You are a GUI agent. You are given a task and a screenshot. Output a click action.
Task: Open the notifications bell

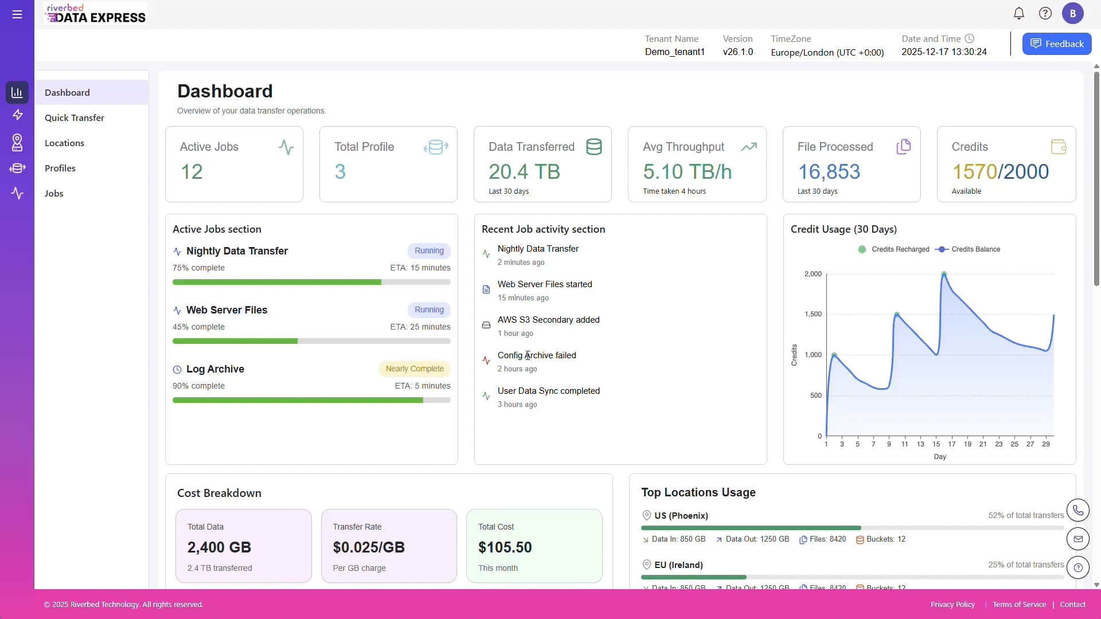[x=1018, y=13]
